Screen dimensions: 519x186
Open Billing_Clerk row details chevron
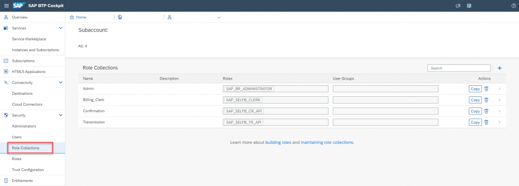pyautogui.click(x=499, y=100)
